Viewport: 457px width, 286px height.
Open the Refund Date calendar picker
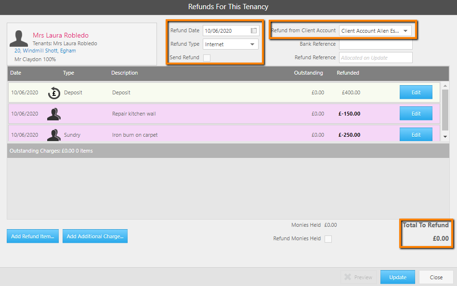(254, 31)
